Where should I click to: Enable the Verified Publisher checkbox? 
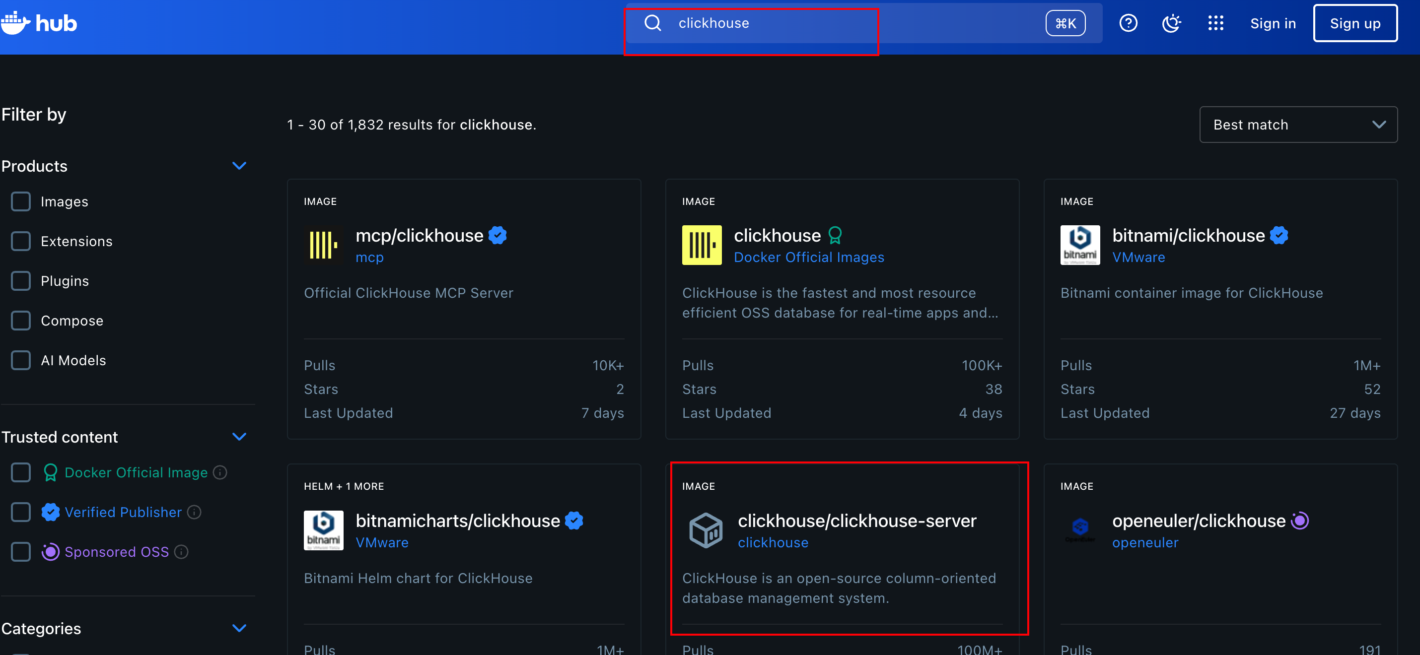point(21,512)
